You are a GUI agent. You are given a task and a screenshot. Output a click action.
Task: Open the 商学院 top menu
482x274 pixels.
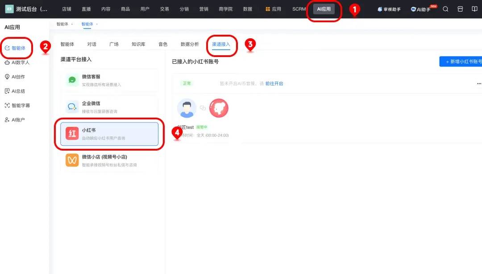[226, 9]
